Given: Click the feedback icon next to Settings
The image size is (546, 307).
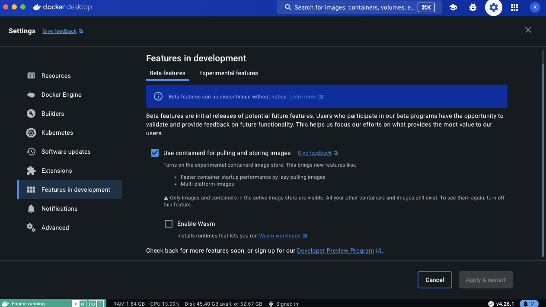Looking at the screenshot, I should click(x=81, y=31).
